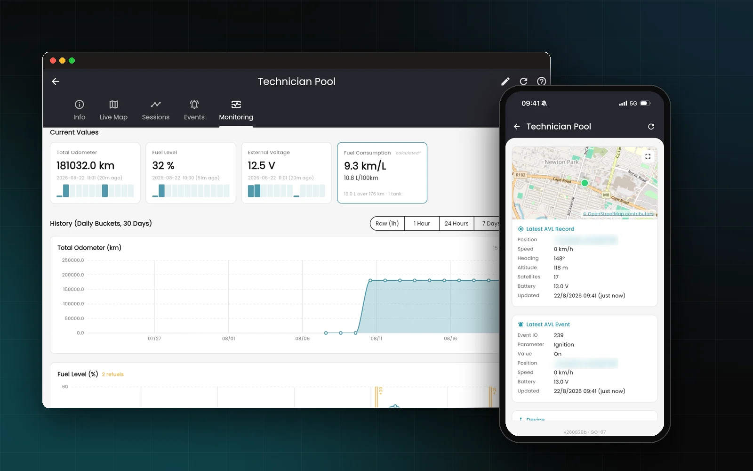Click the Current Values heading

(x=74, y=132)
